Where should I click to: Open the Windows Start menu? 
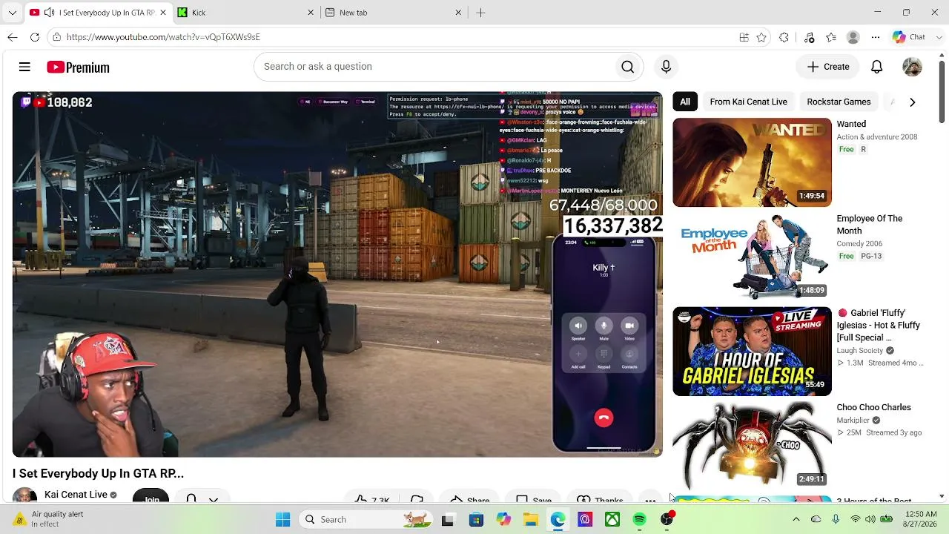pyautogui.click(x=282, y=520)
